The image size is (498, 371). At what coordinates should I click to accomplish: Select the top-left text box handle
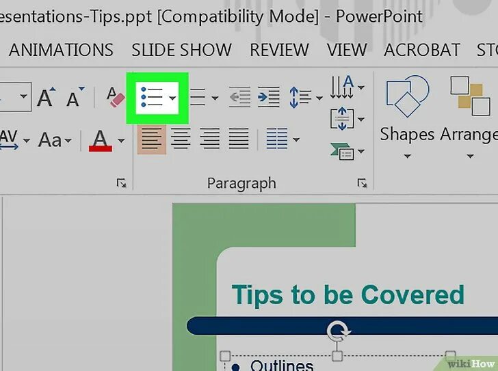225,356
